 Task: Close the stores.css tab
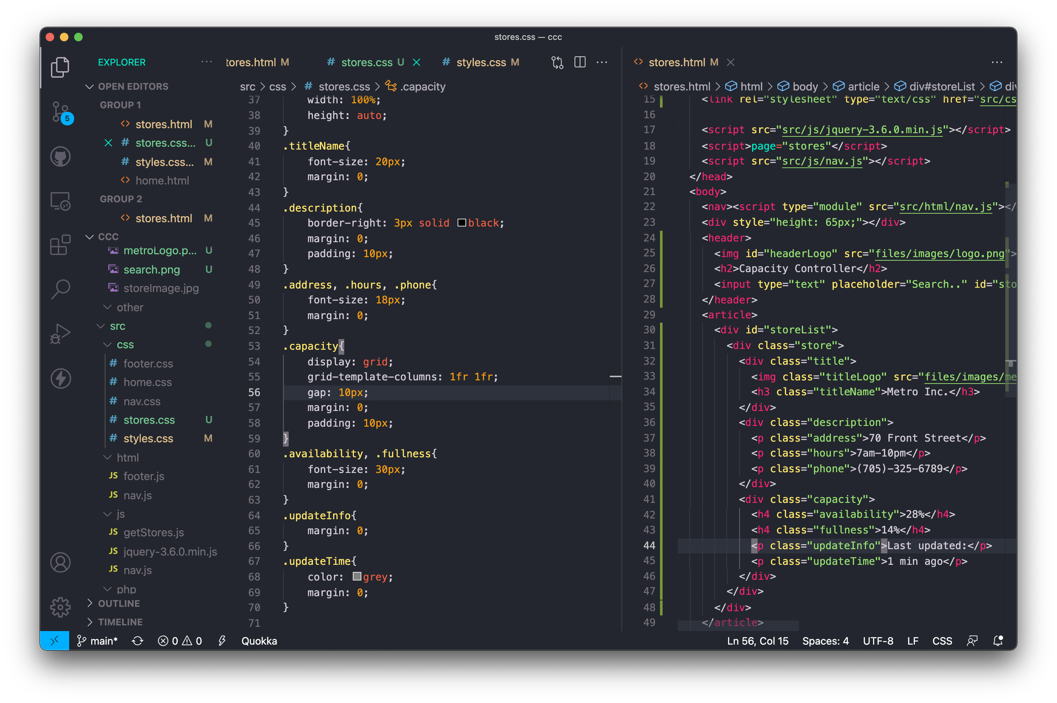[416, 62]
